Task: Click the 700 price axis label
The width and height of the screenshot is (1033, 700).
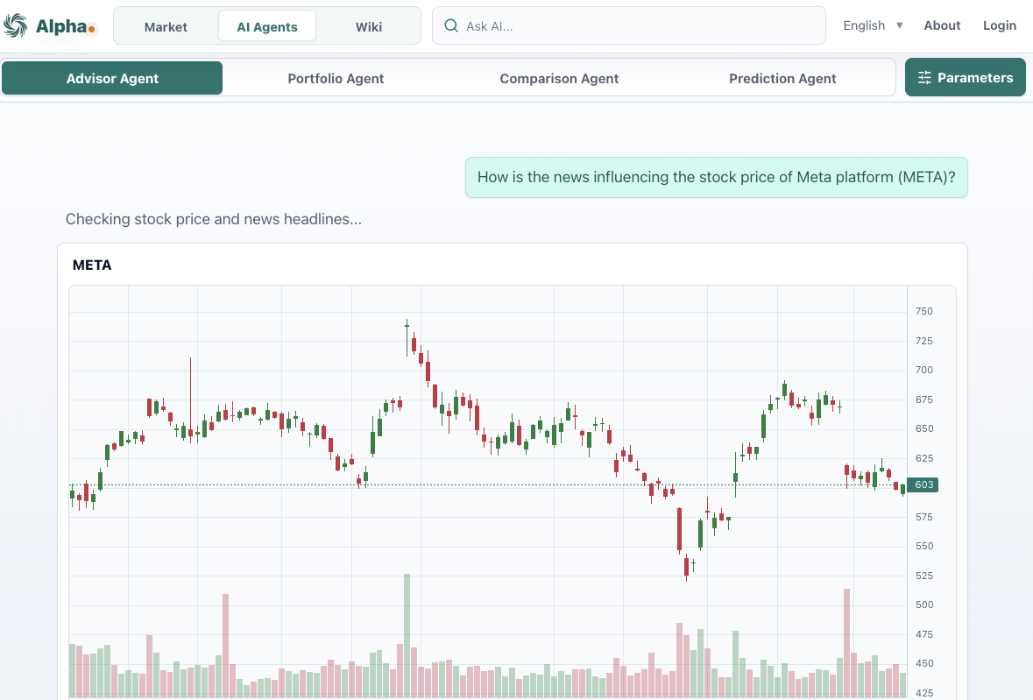Action: pos(923,370)
